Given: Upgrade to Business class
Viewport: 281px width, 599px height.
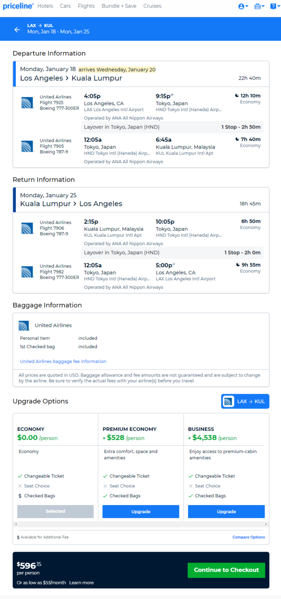Looking at the screenshot, I should [226, 511].
